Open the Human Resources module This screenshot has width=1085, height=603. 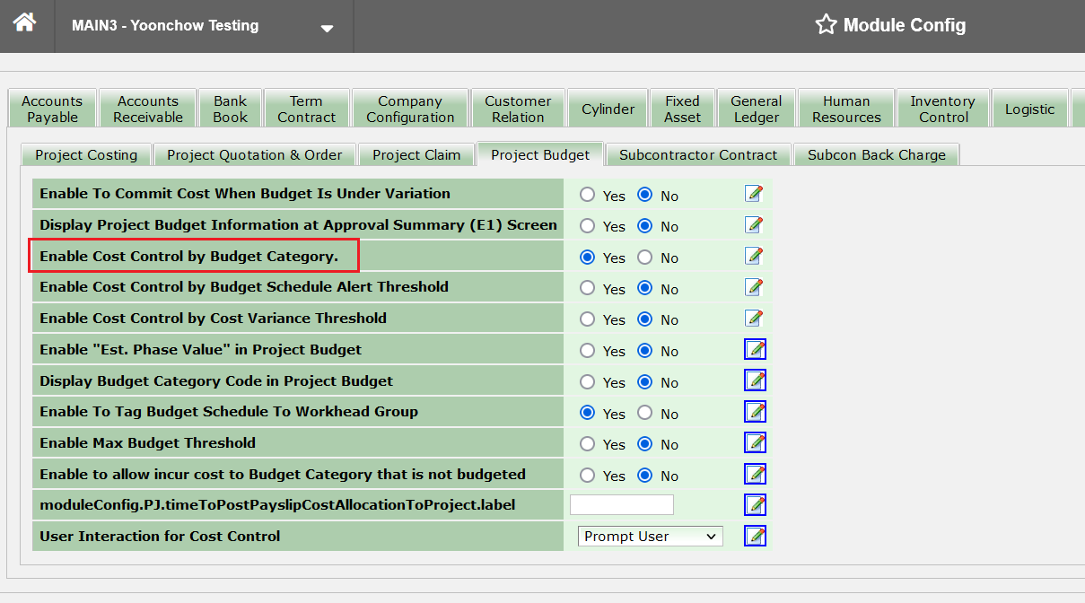(x=846, y=108)
